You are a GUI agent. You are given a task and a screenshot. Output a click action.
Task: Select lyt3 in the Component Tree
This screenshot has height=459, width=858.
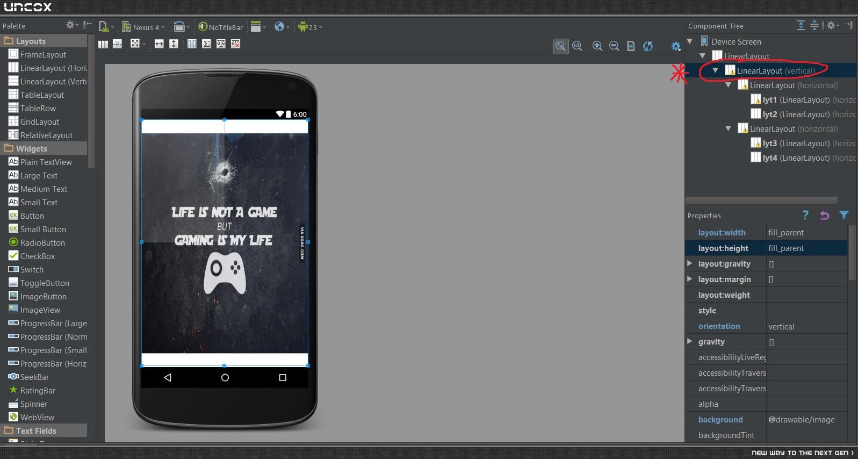click(x=803, y=143)
